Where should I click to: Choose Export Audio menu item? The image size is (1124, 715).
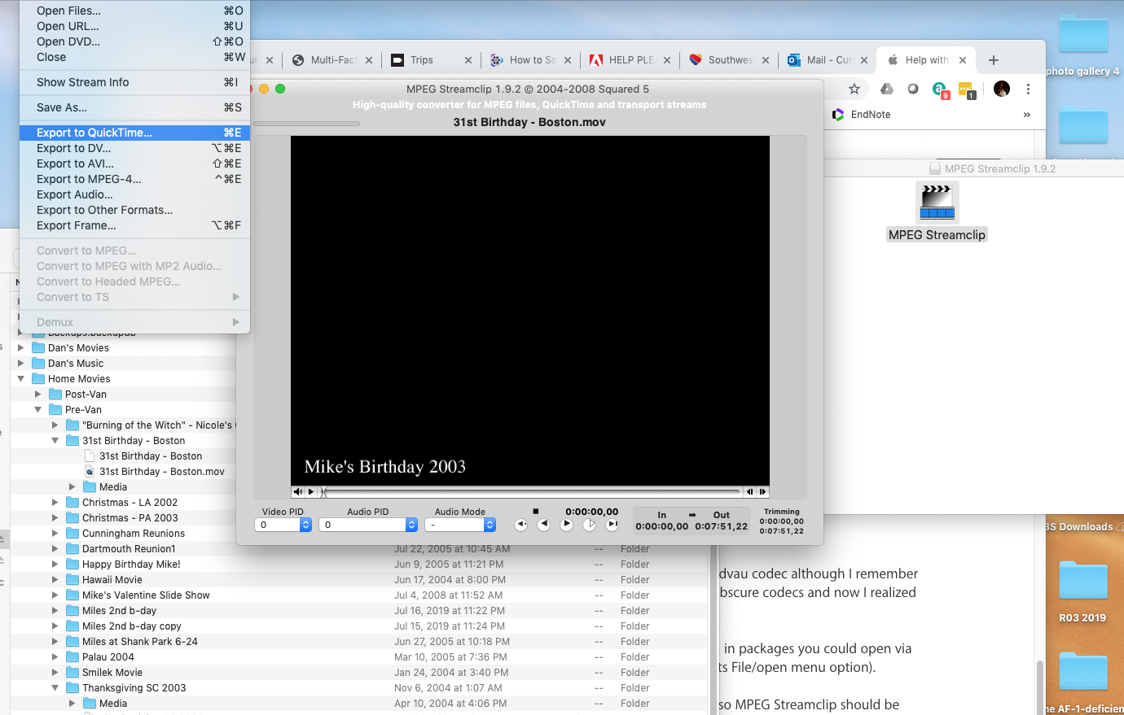134,194
